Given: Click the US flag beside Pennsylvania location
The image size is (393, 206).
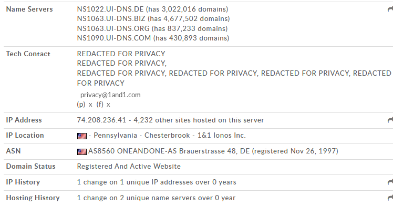Looking at the screenshot, I should click(82, 136).
